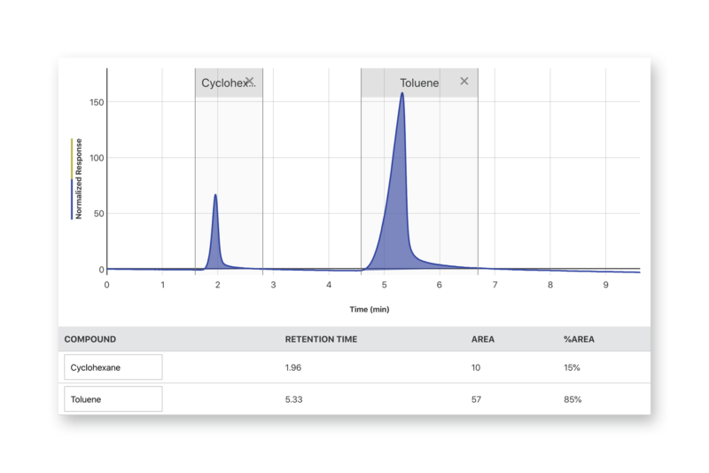This screenshot has height=473, width=709.
Task: Edit the Cyclohexane compound name field
Action: (x=113, y=367)
